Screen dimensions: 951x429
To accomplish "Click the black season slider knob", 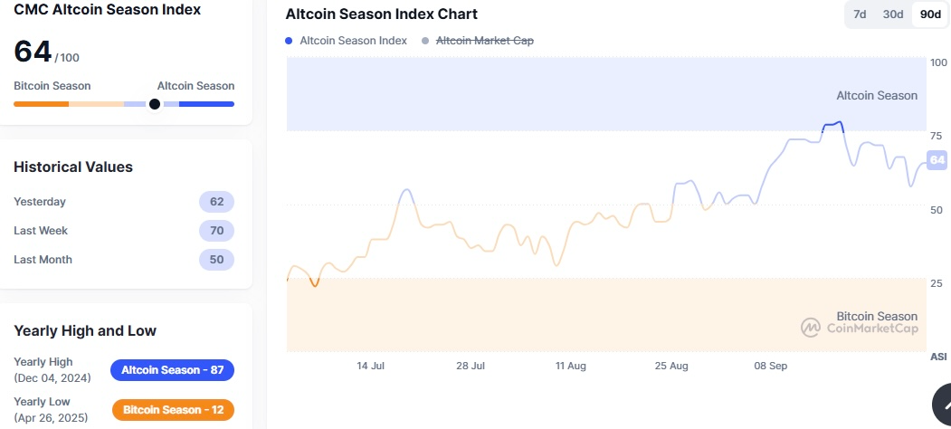I will [x=155, y=104].
